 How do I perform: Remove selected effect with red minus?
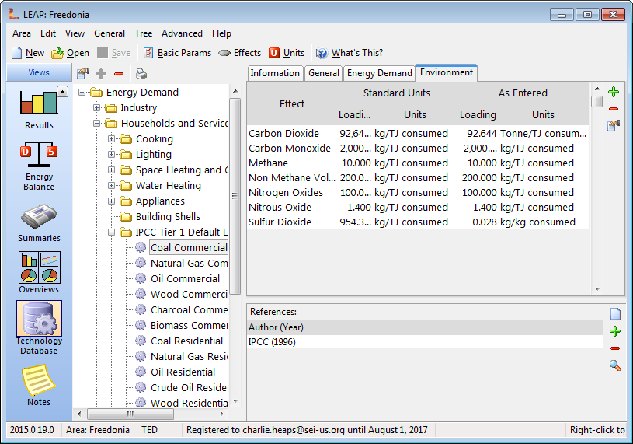tap(614, 109)
